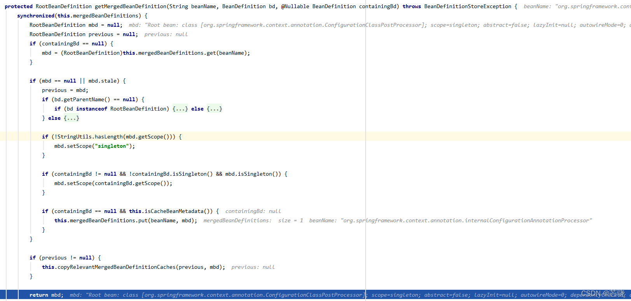Image resolution: width=631 pixels, height=301 pixels.
Task: Click synchronized(this.mergedBeanDefinitions) line
Action: [x=82, y=16]
